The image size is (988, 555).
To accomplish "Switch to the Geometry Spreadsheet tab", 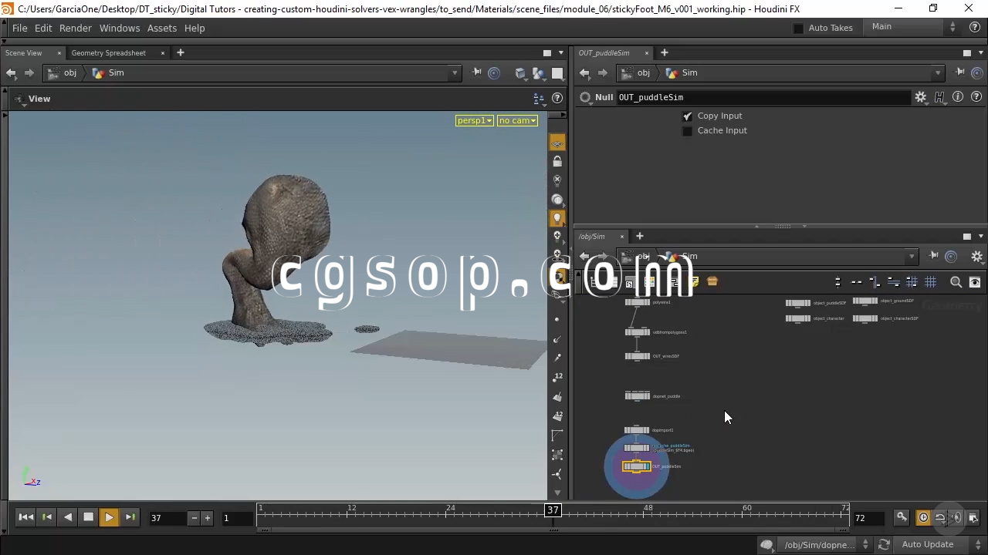I will (x=109, y=53).
